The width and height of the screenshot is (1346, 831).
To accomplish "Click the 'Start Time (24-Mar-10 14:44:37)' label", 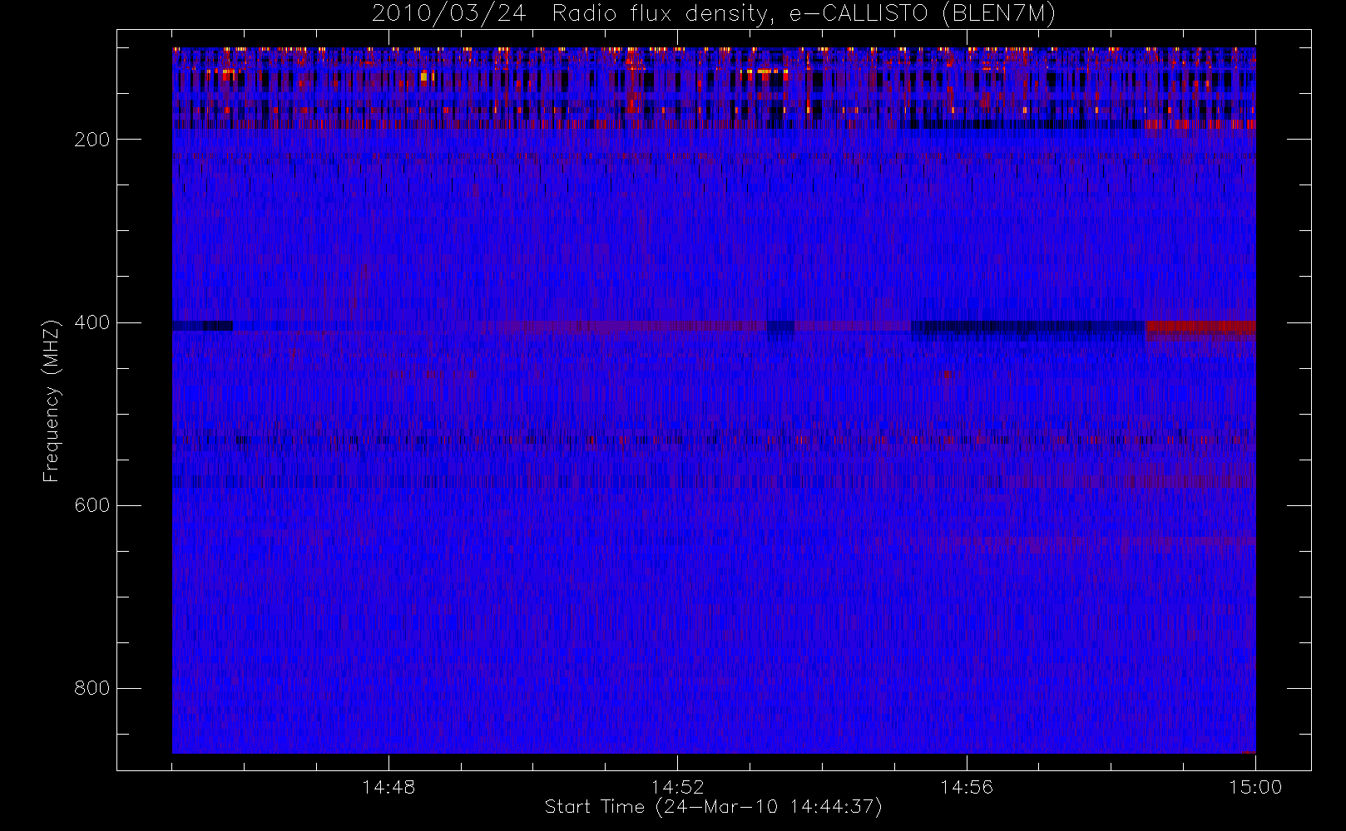I will 713,807.
